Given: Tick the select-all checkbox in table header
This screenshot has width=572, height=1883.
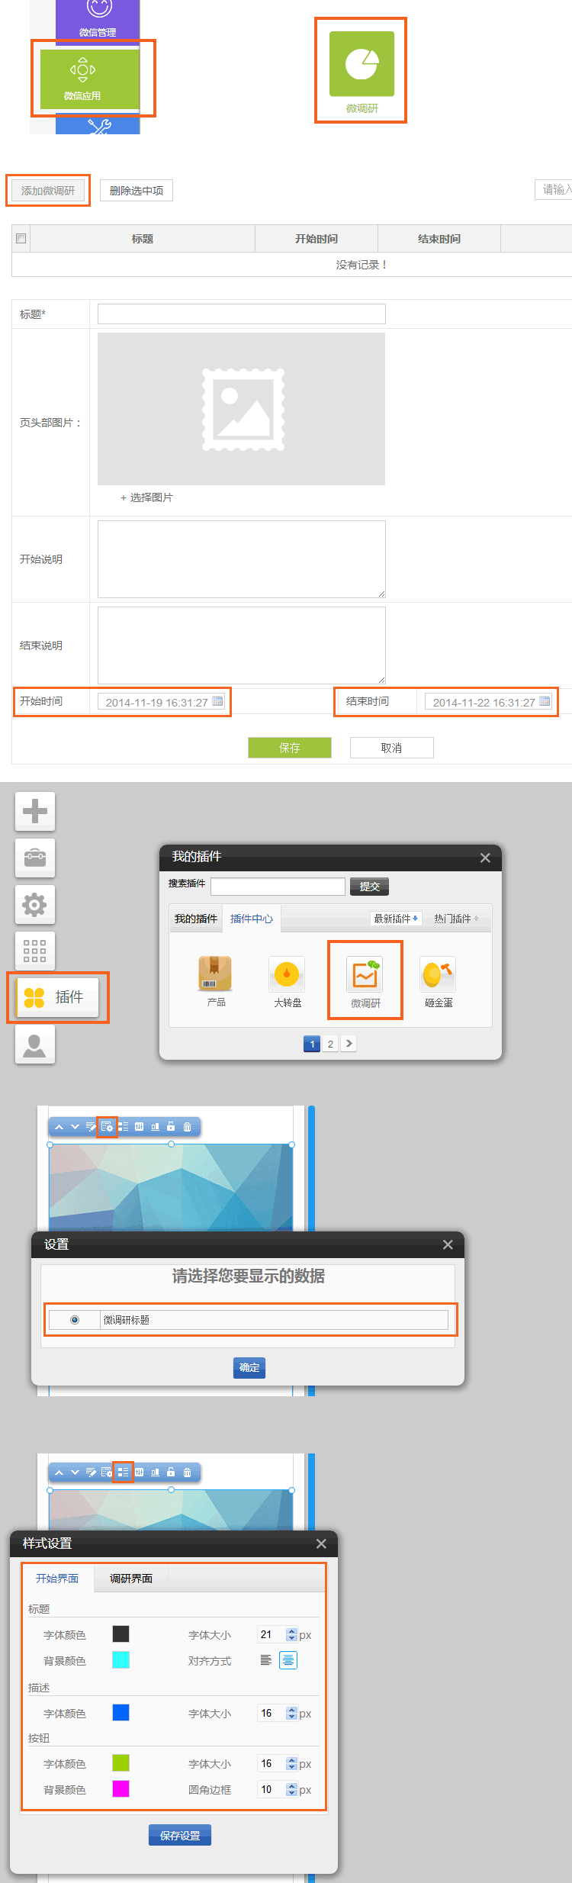Looking at the screenshot, I should (21, 239).
